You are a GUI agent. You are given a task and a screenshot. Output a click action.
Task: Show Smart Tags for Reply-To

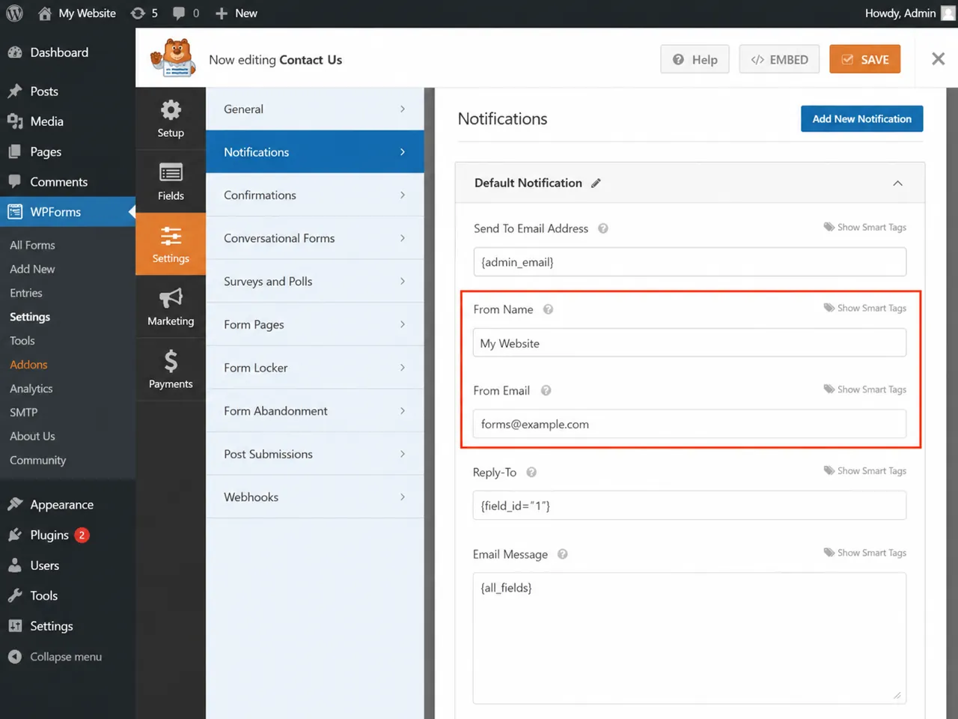pyautogui.click(x=865, y=471)
